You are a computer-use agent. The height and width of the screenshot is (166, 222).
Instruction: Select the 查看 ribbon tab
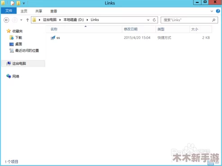[53, 11]
